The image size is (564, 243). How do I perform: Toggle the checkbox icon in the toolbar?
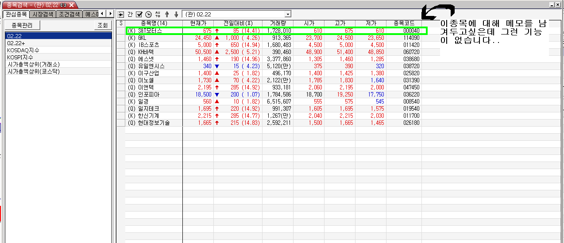139,14
